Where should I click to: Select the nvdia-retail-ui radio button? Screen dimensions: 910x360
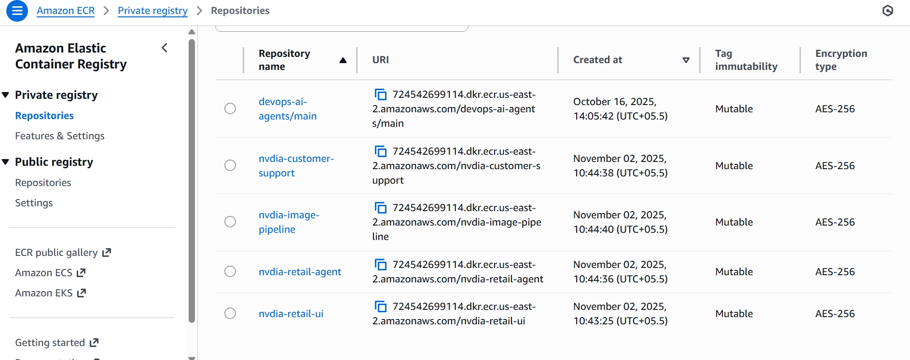point(230,313)
